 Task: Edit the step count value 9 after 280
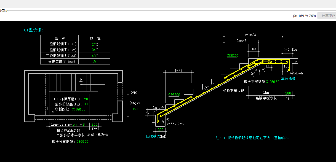(x=84, y=125)
